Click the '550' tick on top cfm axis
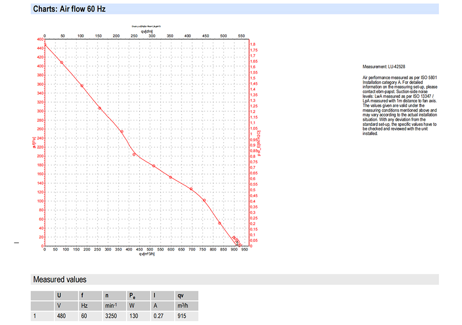The height and width of the screenshot is (325, 462). pyautogui.click(x=241, y=36)
